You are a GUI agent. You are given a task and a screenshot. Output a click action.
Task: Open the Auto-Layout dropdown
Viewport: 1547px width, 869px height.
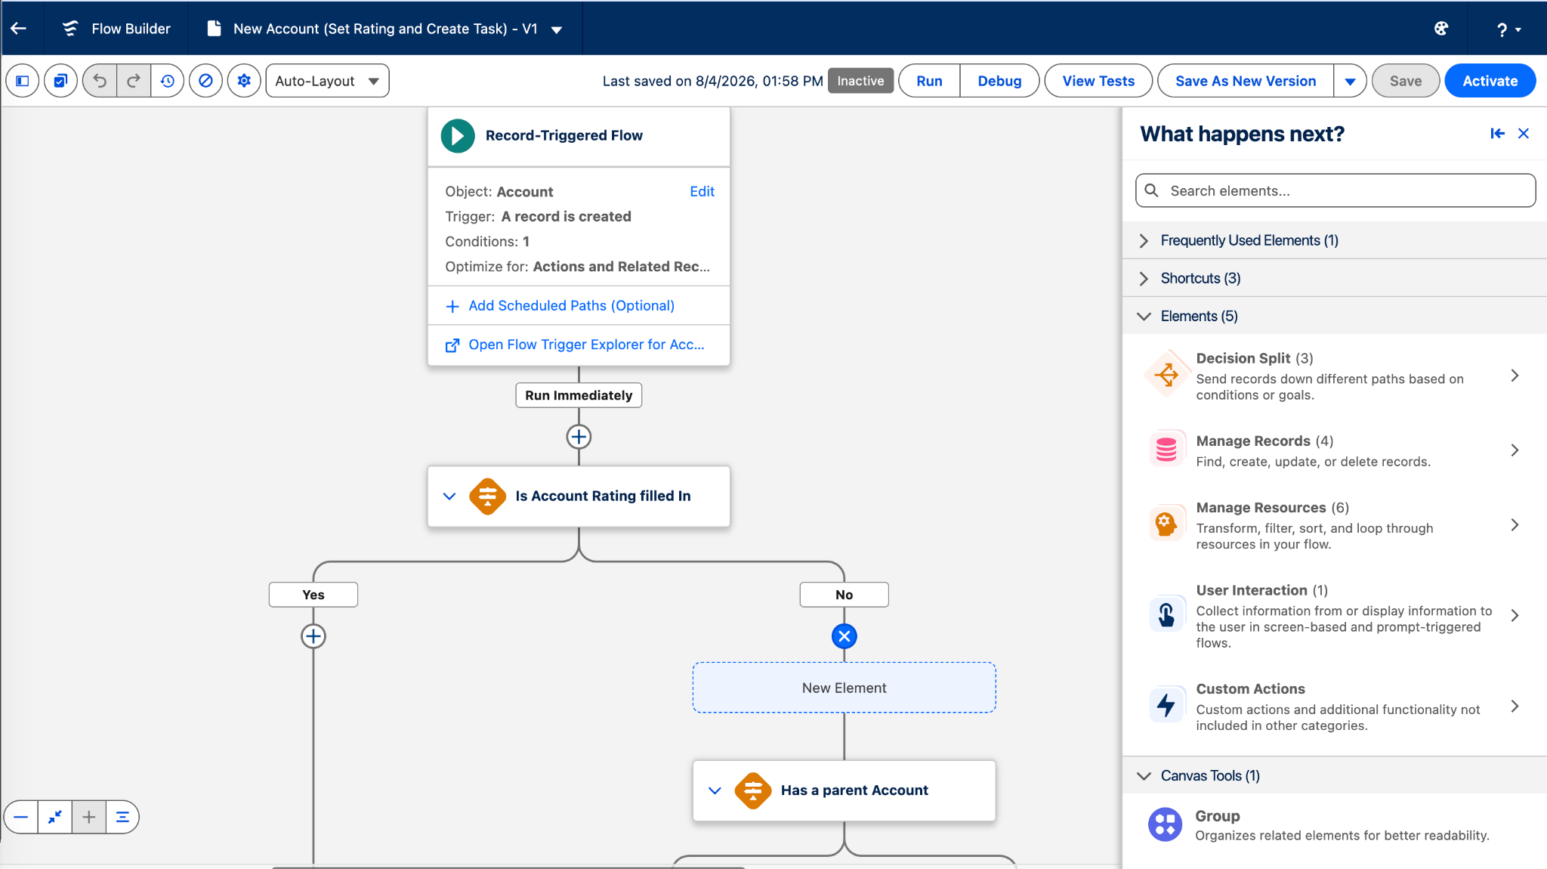coord(327,81)
